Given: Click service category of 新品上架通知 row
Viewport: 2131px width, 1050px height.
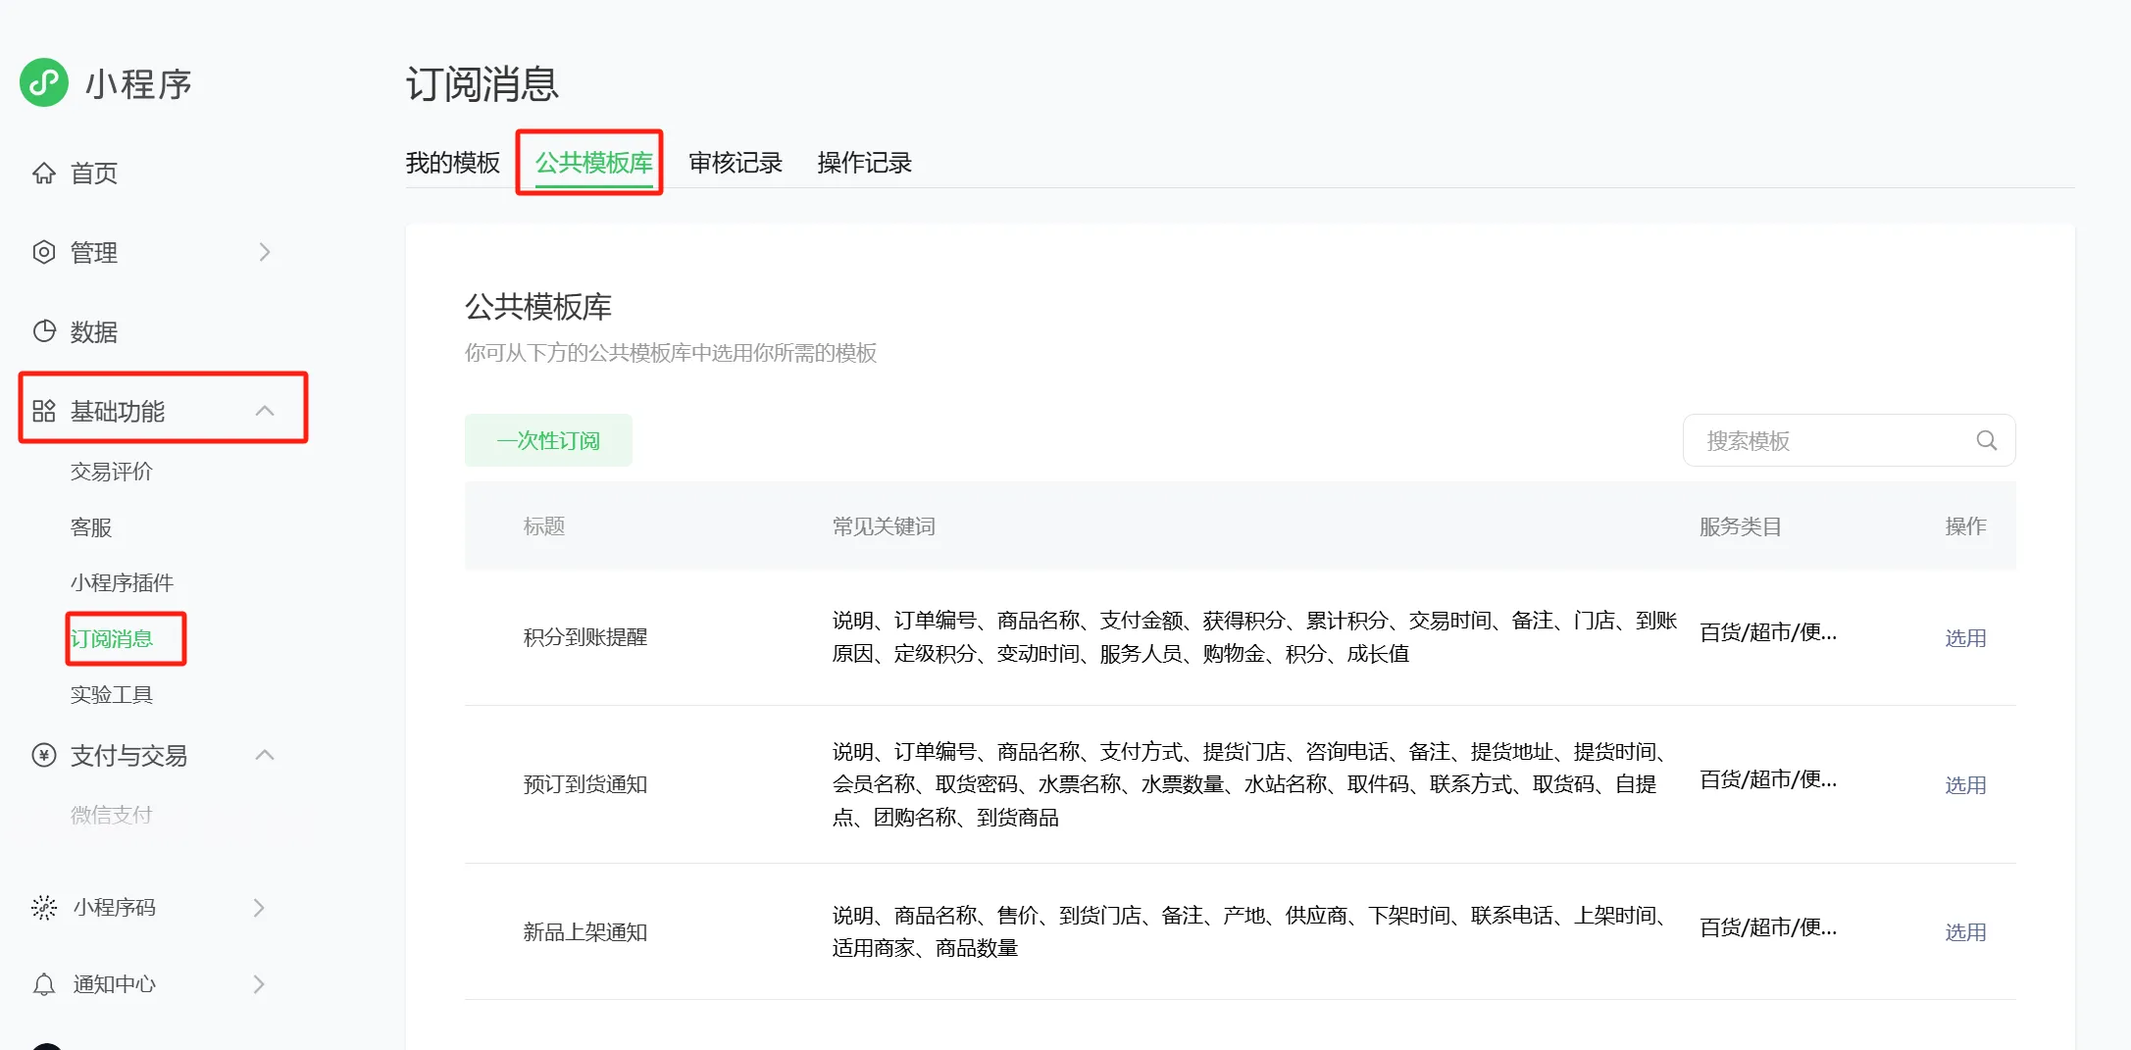Looking at the screenshot, I should coord(1768,927).
